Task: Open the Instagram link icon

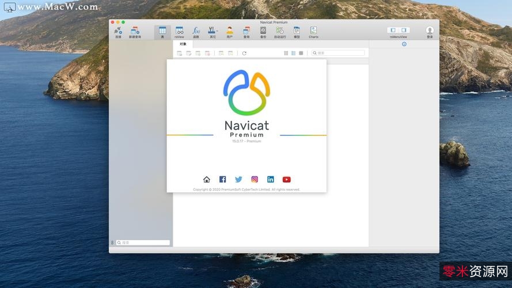Action: [255, 179]
